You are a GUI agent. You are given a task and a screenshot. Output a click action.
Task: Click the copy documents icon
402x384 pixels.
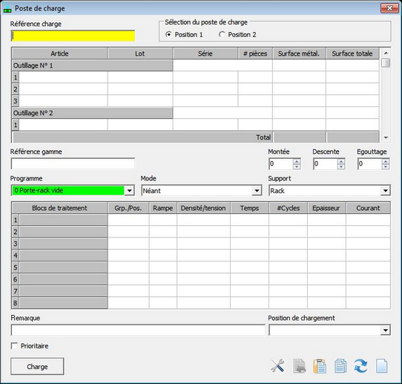click(340, 365)
